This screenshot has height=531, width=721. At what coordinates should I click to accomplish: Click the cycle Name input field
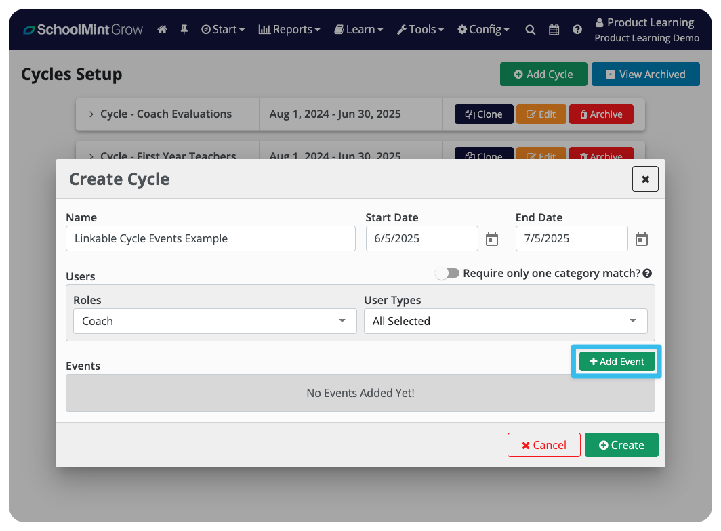211,238
